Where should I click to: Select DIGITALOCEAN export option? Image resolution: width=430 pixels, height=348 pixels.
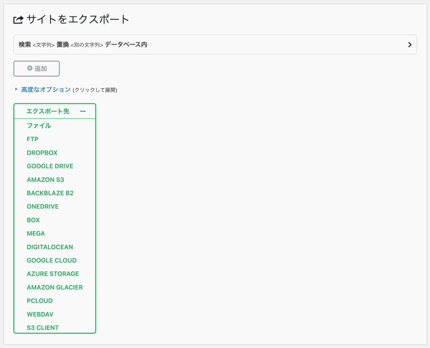click(50, 247)
